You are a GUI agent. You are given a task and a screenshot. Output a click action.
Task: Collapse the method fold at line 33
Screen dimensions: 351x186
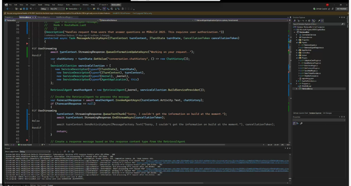[x=29, y=38]
